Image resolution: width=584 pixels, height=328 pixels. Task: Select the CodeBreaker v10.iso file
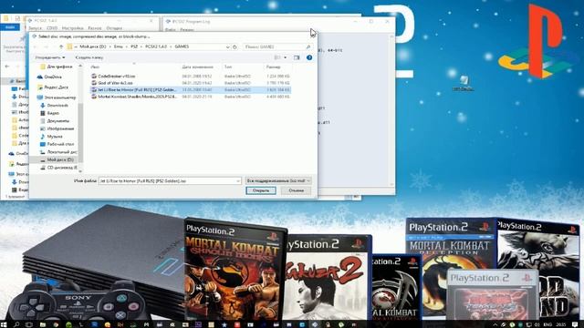[x=191, y=76]
